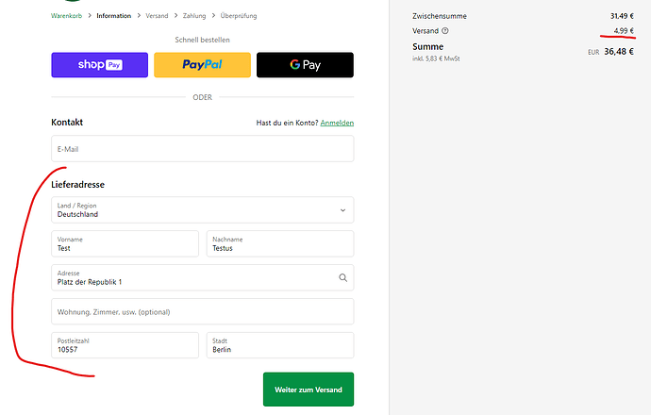Click the chevron arrow in the country selector
This screenshot has width=651, height=415.
click(x=342, y=209)
